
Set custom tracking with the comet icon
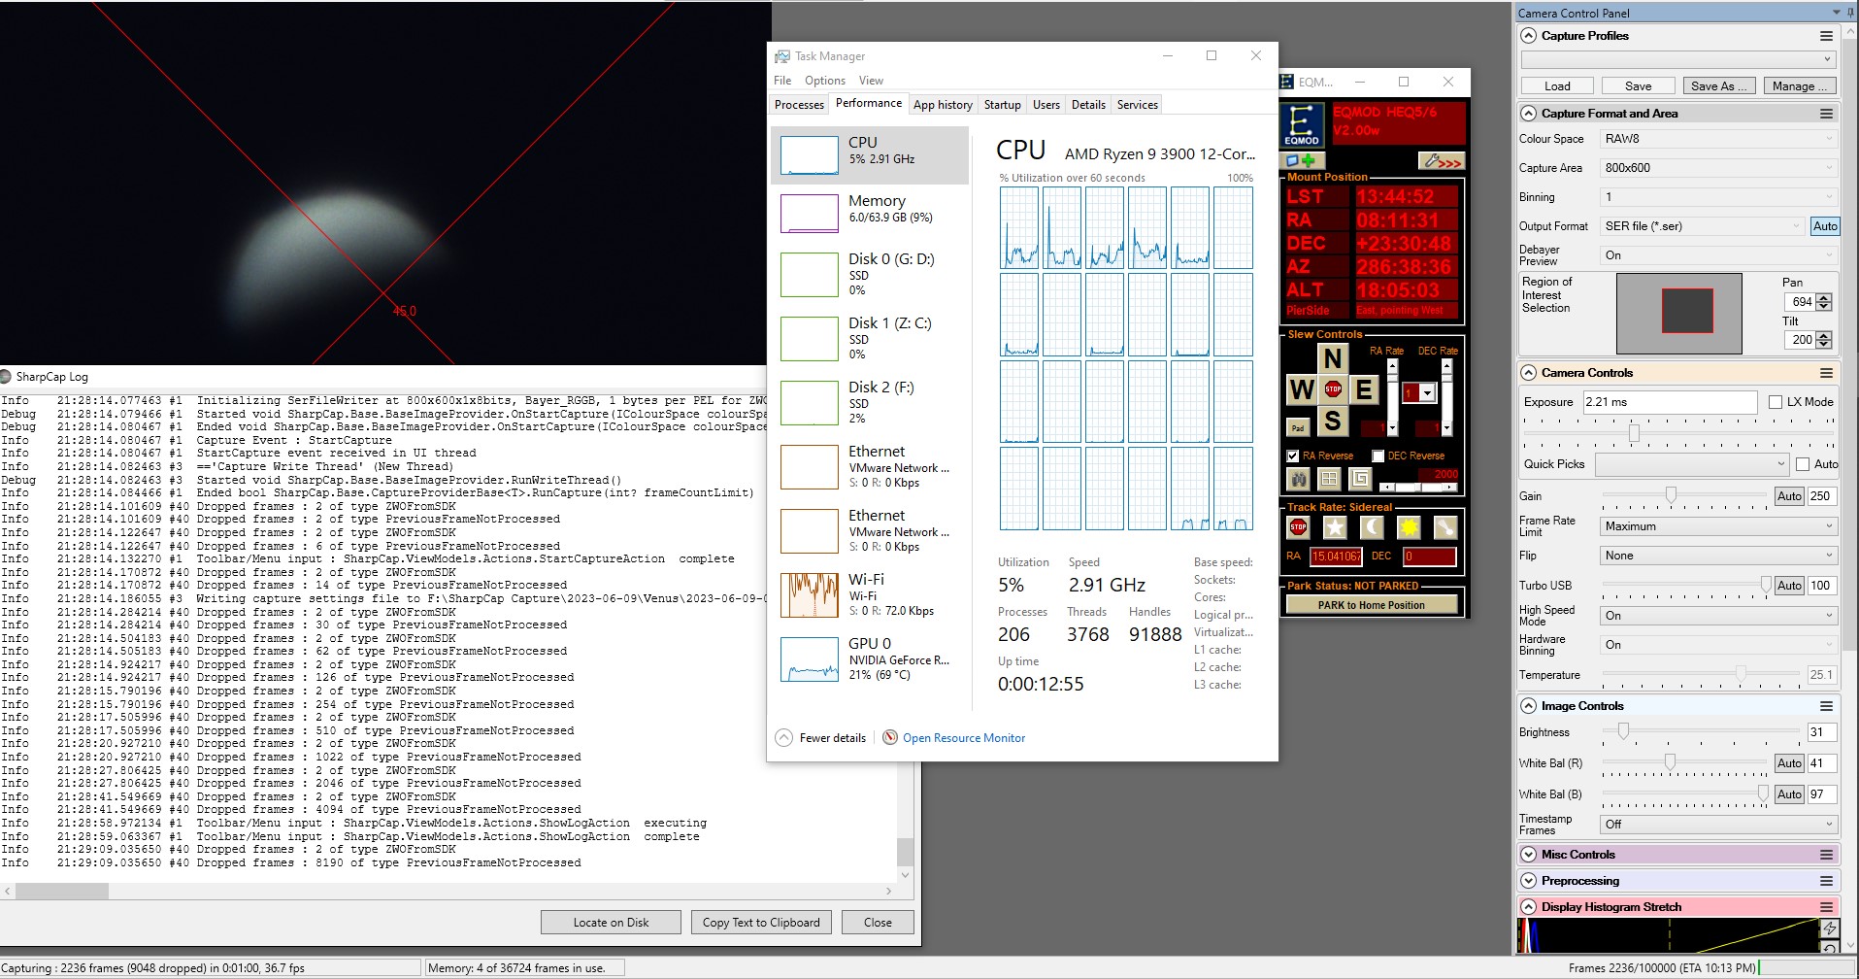1445,527
